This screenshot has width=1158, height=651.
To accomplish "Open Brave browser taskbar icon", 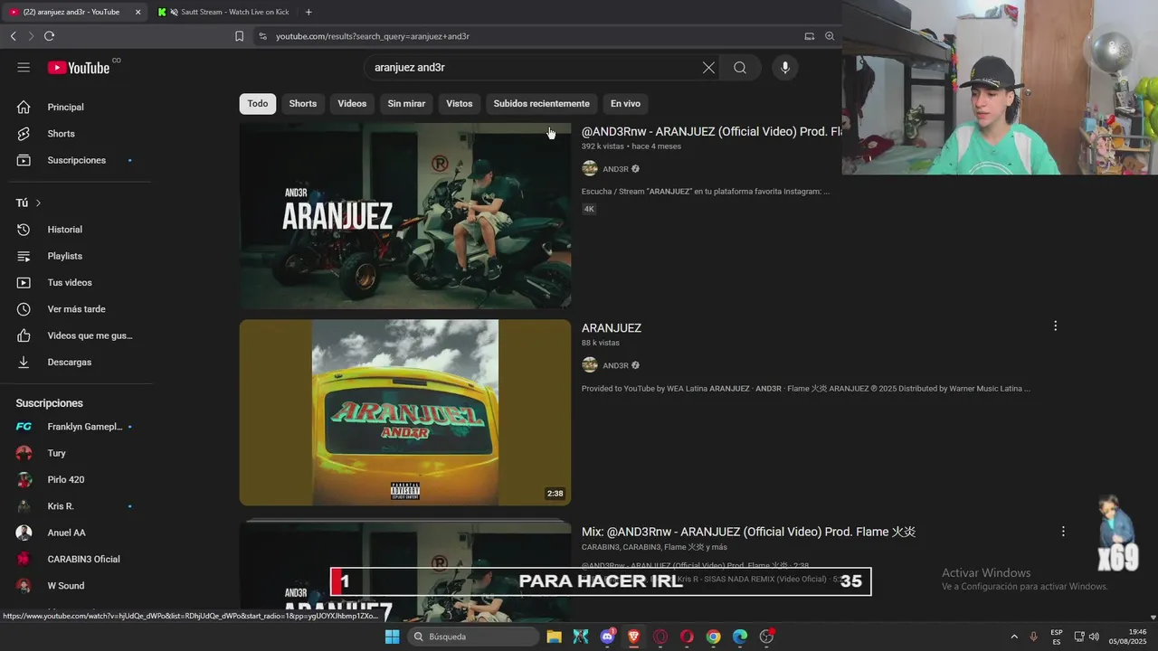I will pos(633,637).
